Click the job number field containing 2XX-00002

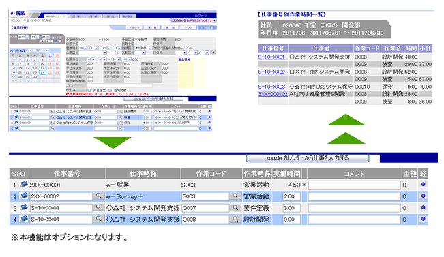(x=61, y=196)
